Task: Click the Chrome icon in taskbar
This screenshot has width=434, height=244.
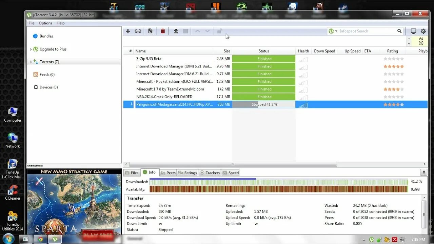Action: click(41, 239)
